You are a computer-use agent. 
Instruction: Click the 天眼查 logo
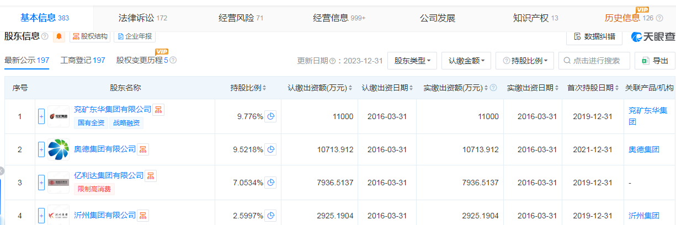[x=653, y=36]
